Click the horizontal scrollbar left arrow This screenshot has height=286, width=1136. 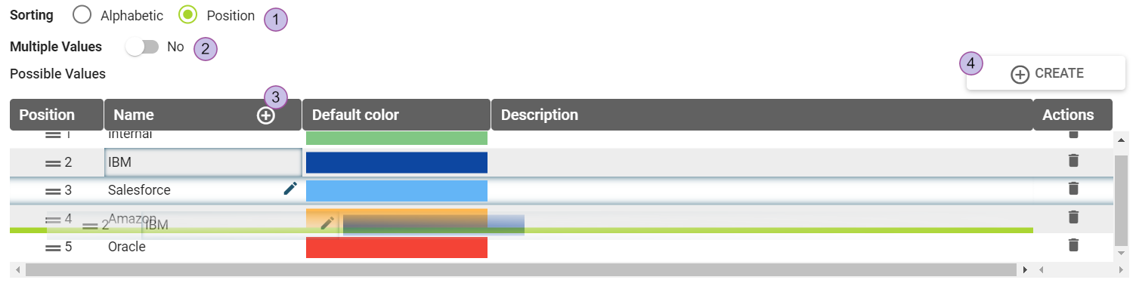coord(17,269)
